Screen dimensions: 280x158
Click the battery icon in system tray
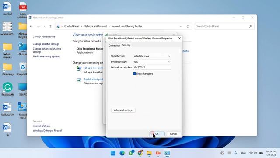pyautogui.click(x=261, y=153)
